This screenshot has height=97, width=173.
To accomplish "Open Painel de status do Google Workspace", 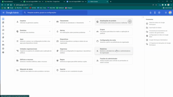I will pyautogui.click(x=157, y=23).
